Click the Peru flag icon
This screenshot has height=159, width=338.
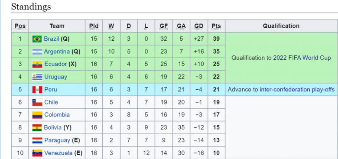pos(37,90)
